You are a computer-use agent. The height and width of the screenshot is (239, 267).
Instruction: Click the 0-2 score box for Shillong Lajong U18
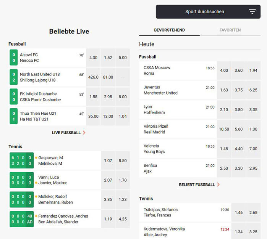14,77
